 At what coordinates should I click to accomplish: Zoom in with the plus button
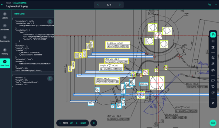pyautogui.click(x=77, y=123)
